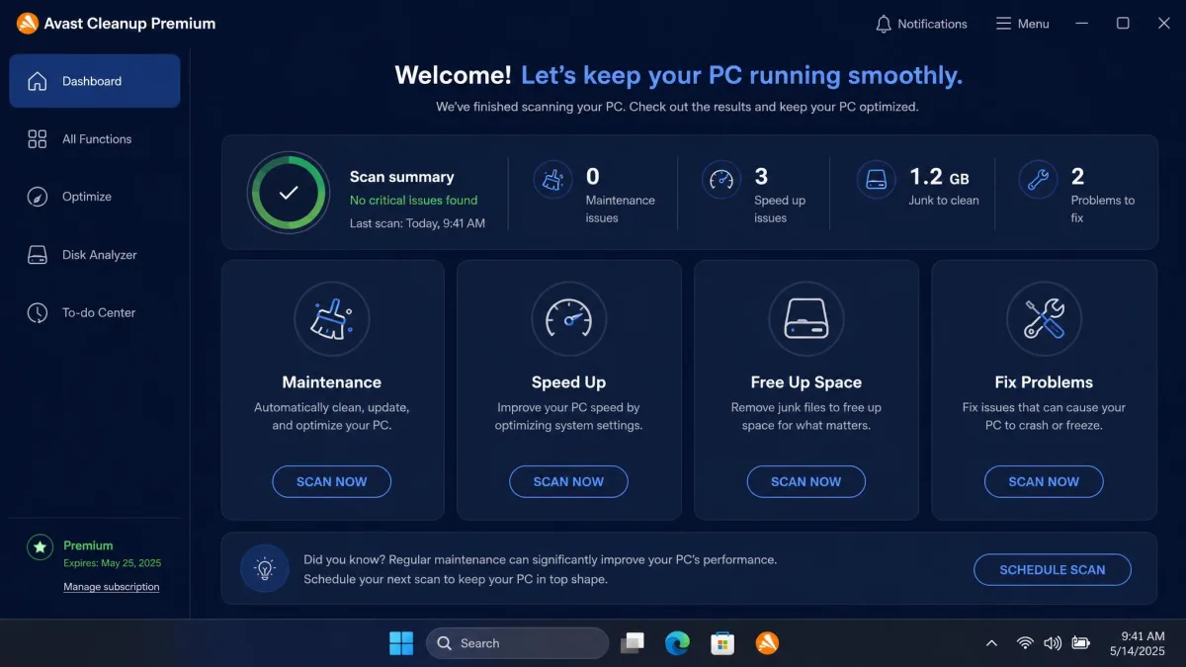Click SCAN NOW under Speed Up
This screenshot has width=1186, height=667.
(569, 481)
